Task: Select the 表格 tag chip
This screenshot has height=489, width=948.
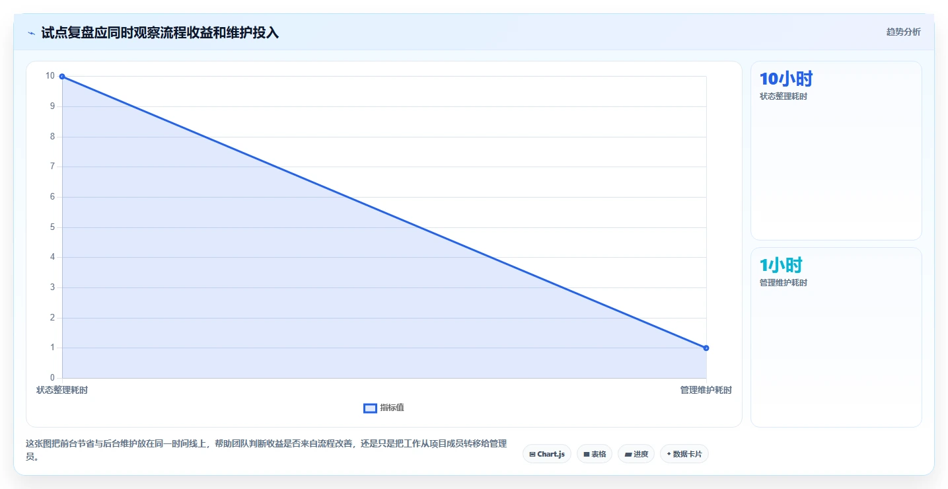Action: [595, 454]
